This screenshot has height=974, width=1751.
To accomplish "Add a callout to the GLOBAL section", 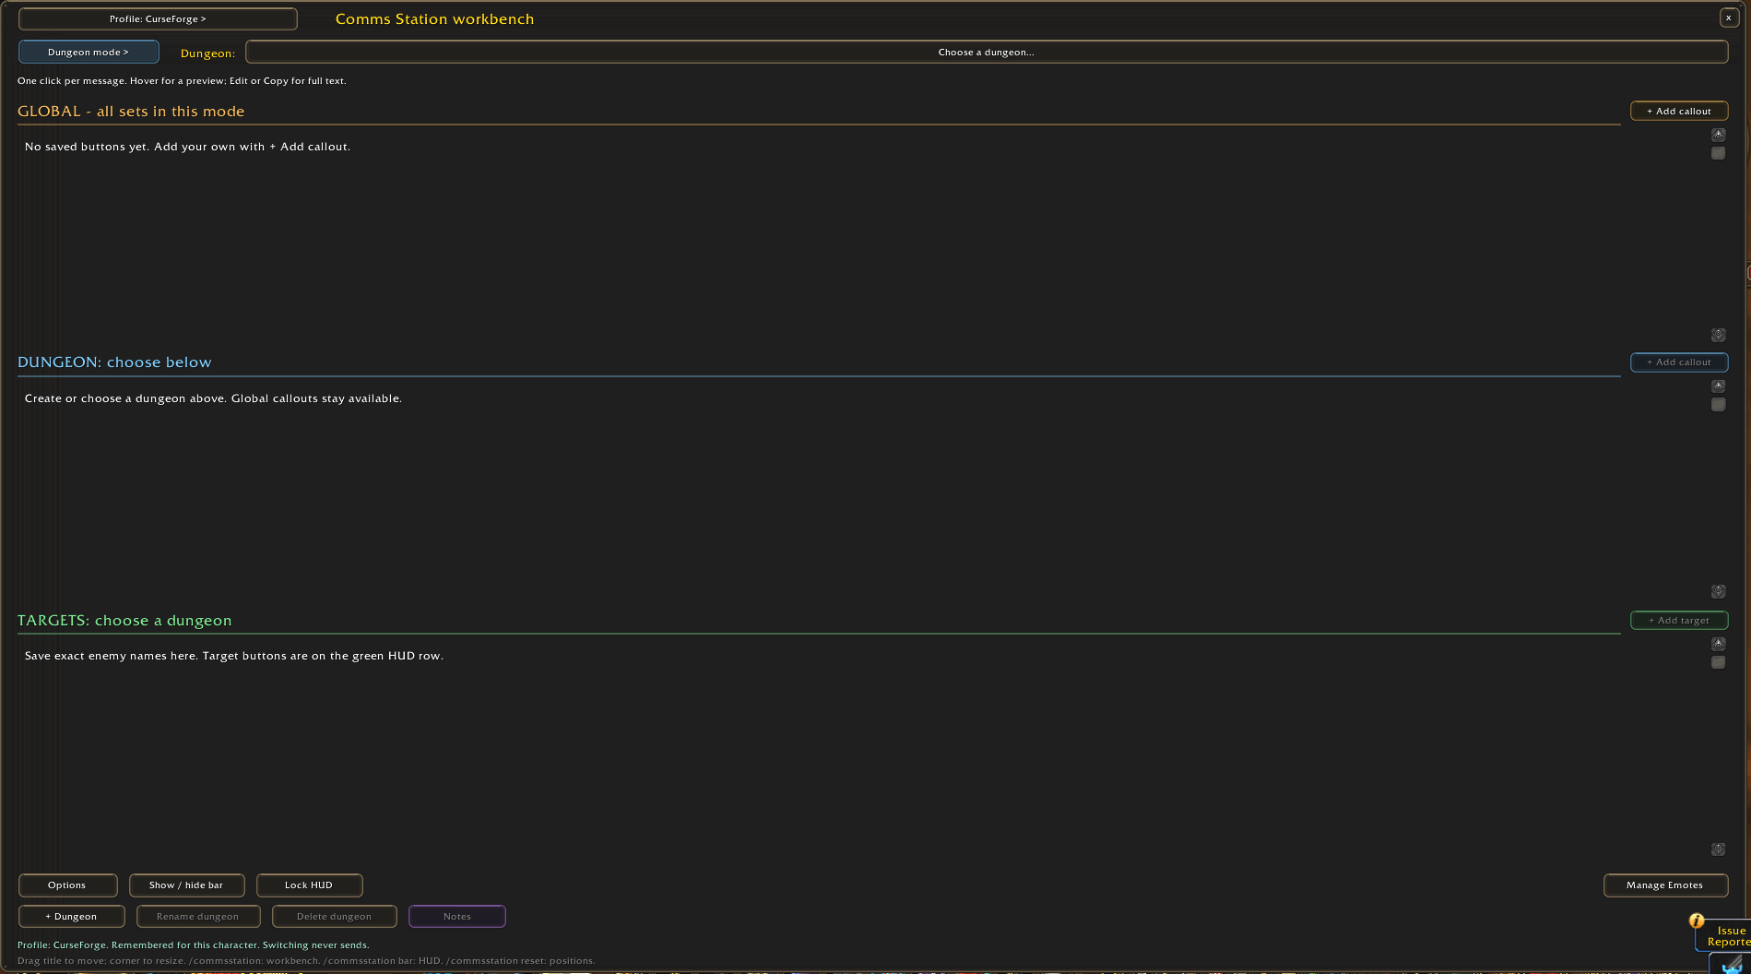I will coord(1678,111).
